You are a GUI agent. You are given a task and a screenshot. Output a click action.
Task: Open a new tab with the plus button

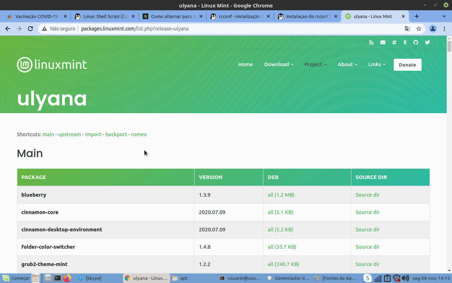point(417,16)
